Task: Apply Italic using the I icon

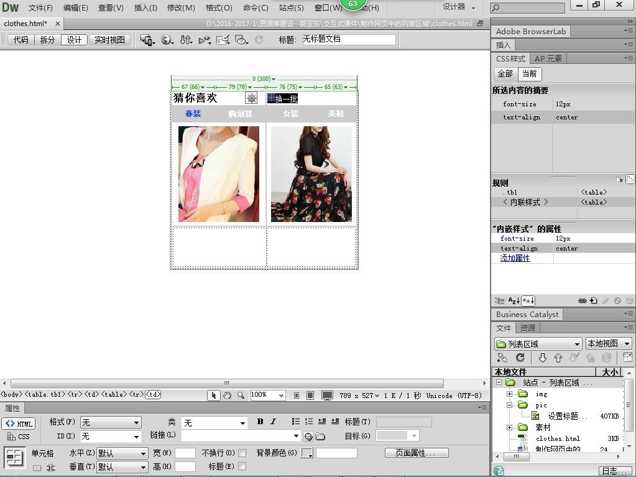Action: point(273,422)
